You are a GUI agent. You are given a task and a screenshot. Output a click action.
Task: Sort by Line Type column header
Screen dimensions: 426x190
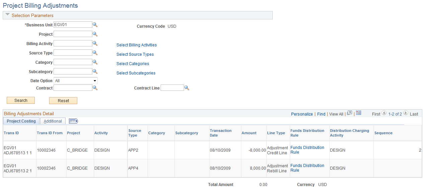click(276, 133)
